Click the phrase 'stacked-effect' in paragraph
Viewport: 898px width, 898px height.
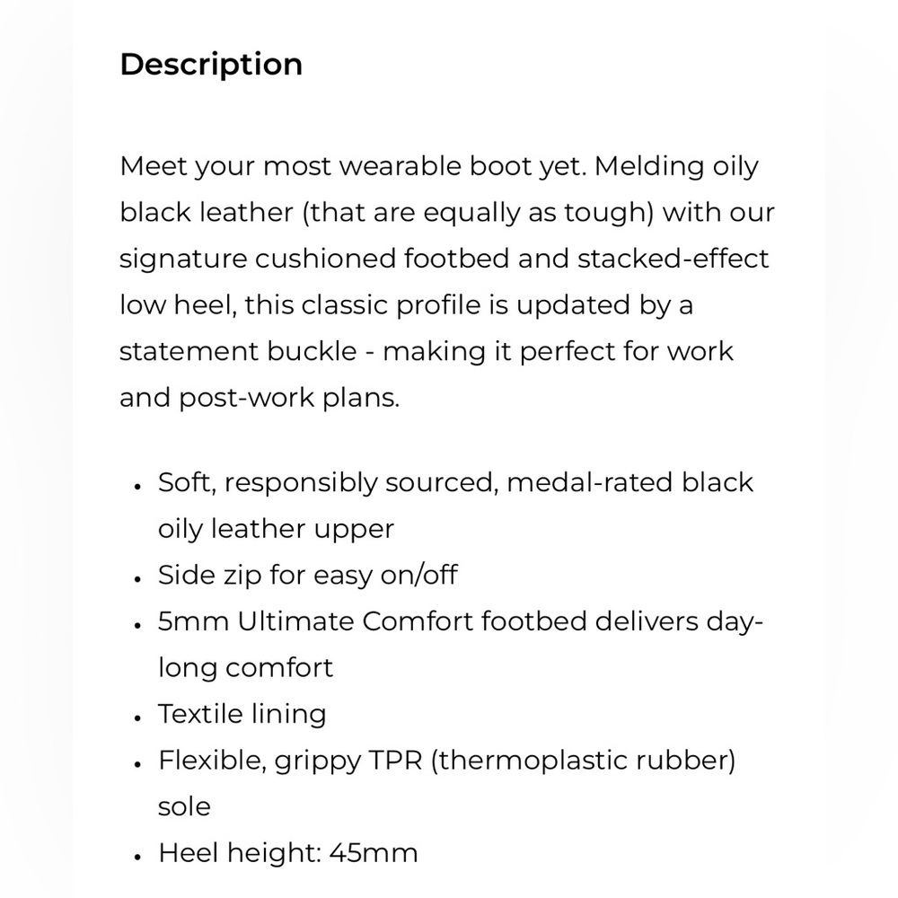pos(673,259)
